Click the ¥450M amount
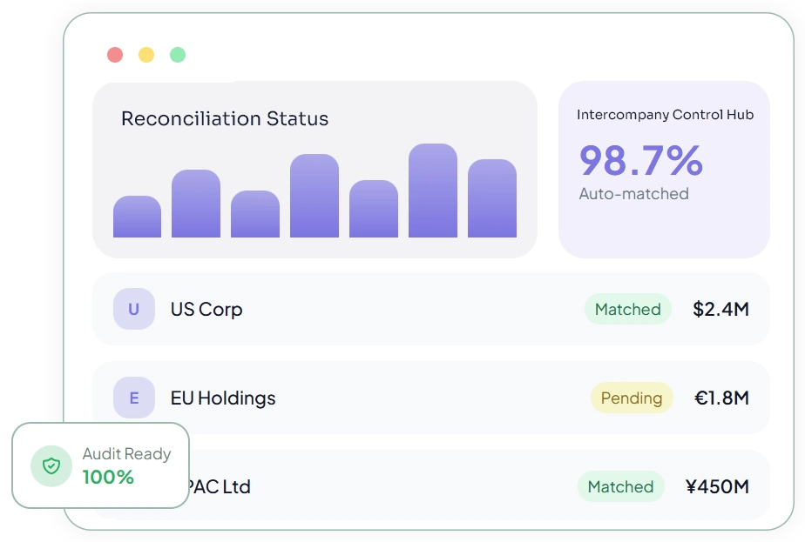Screen dimensions: 805x542 pyautogui.click(x=717, y=486)
